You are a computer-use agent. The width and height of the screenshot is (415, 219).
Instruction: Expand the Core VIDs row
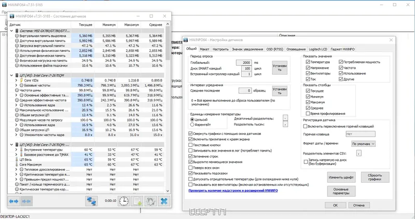click(x=16, y=80)
